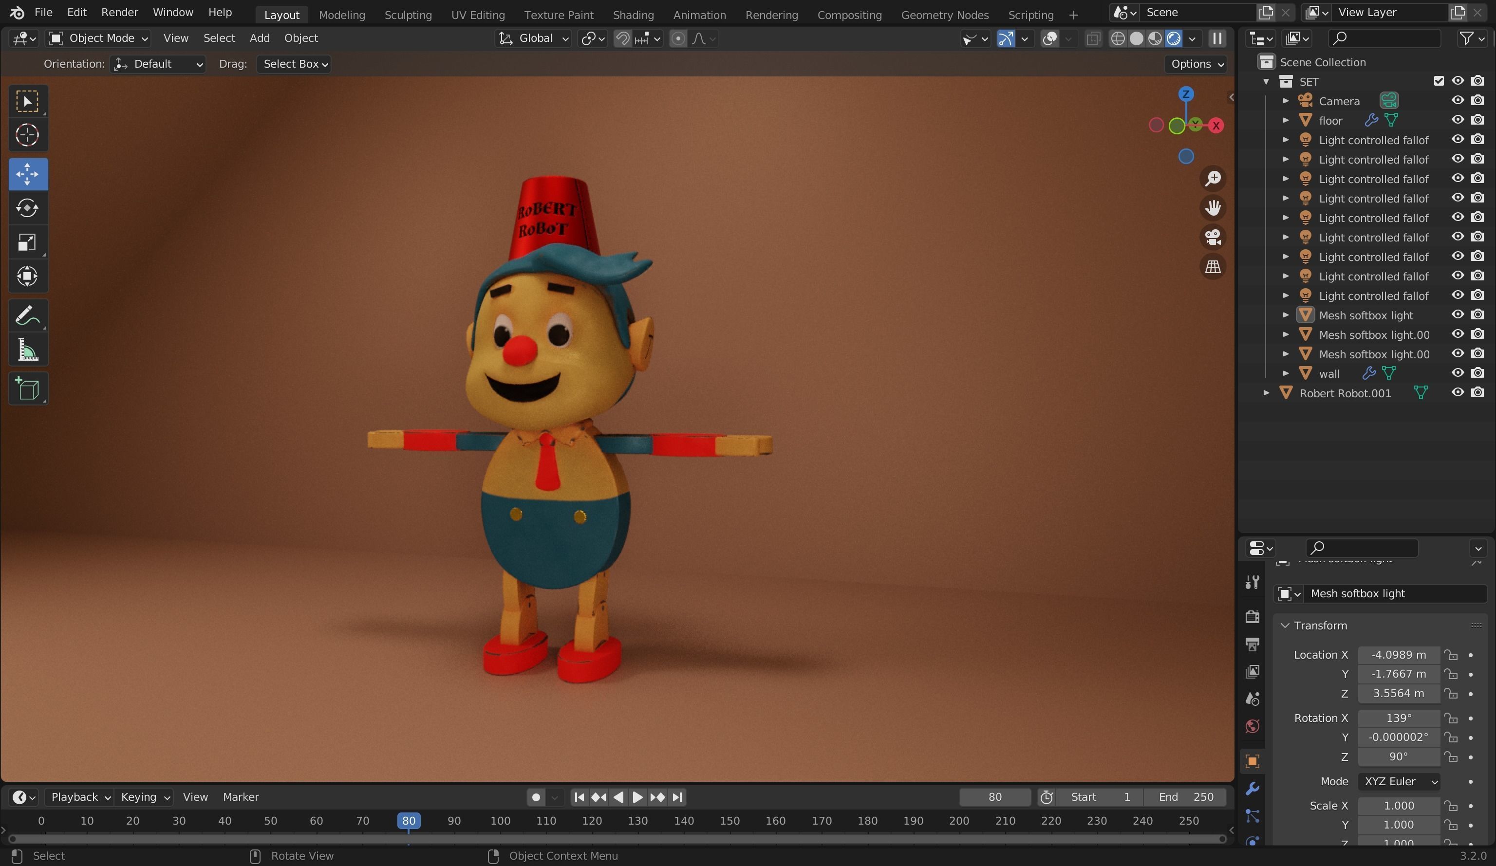Screen dimensions: 1496x866
Task: Hide the wall object in viewport
Action: pos(1458,373)
